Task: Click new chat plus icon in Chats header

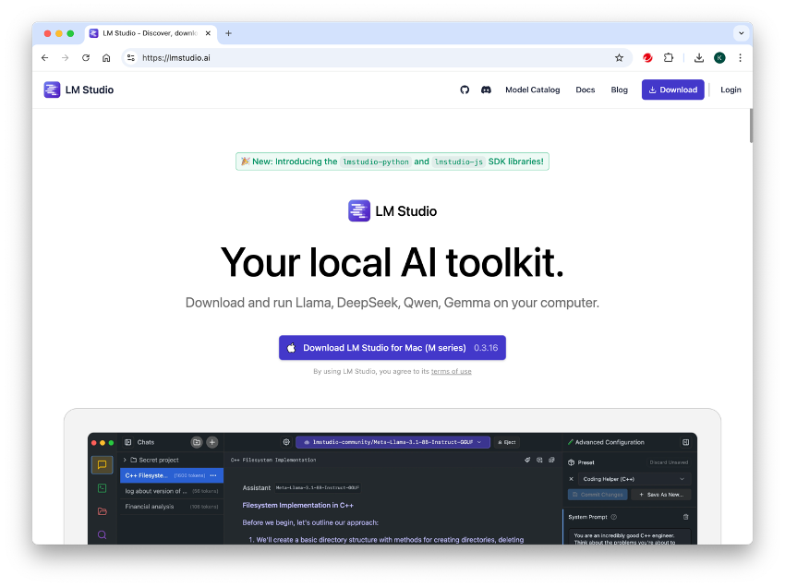Action: [x=212, y=442]
